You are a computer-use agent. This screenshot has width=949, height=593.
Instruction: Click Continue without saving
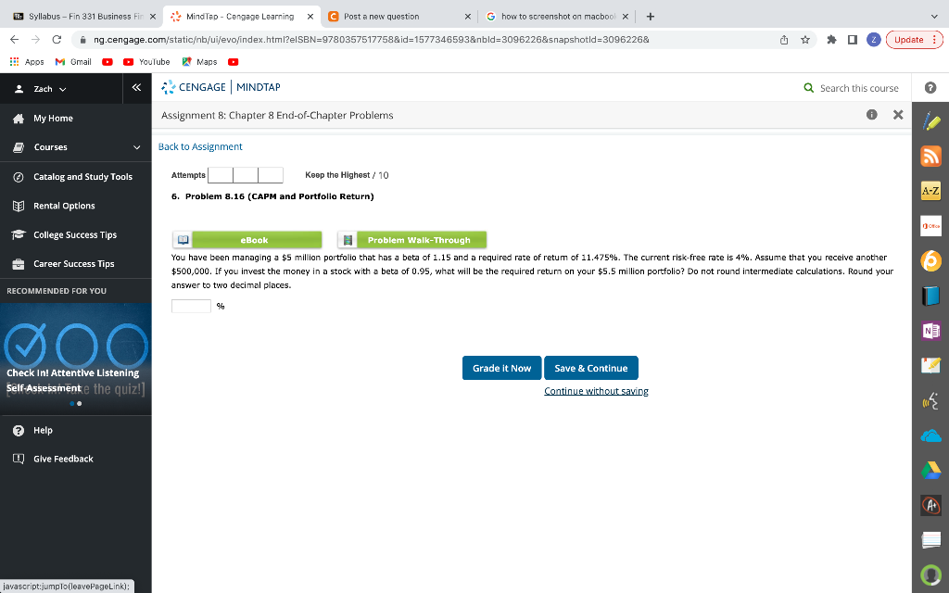[x=596, y=390]
